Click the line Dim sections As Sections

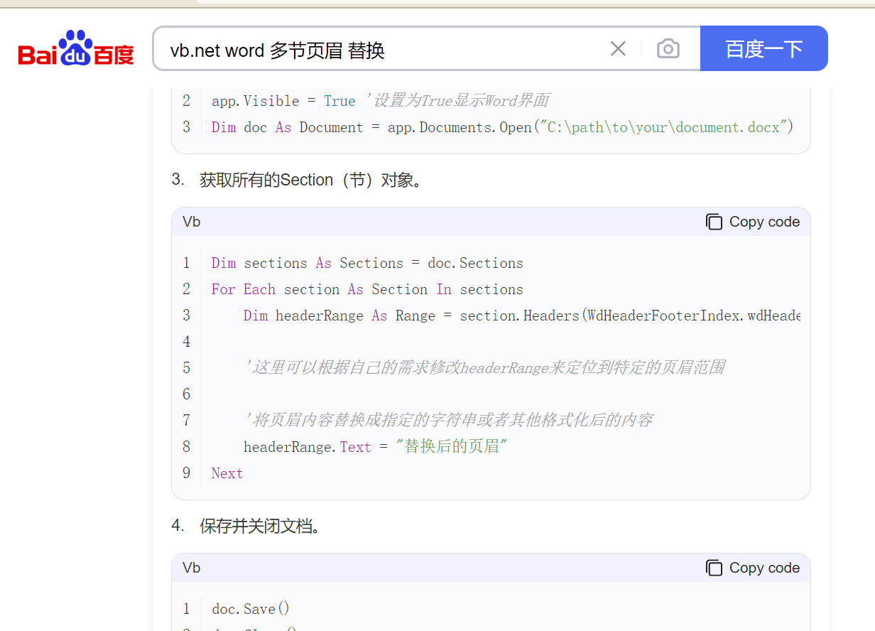[367, 263]
